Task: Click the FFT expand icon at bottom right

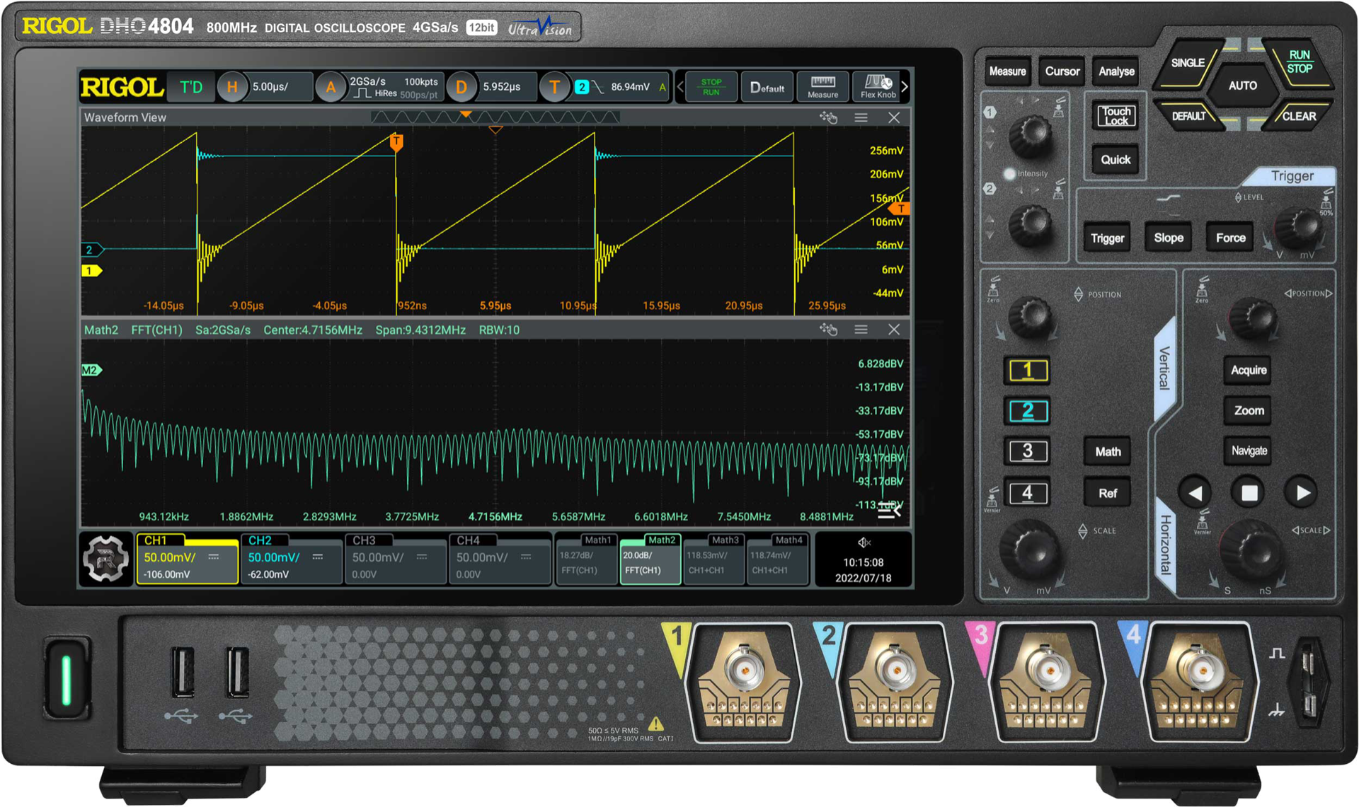Action: pos(889,511)
